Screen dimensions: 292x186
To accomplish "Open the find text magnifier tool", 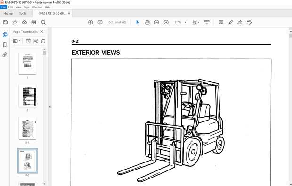I will 43,22.
